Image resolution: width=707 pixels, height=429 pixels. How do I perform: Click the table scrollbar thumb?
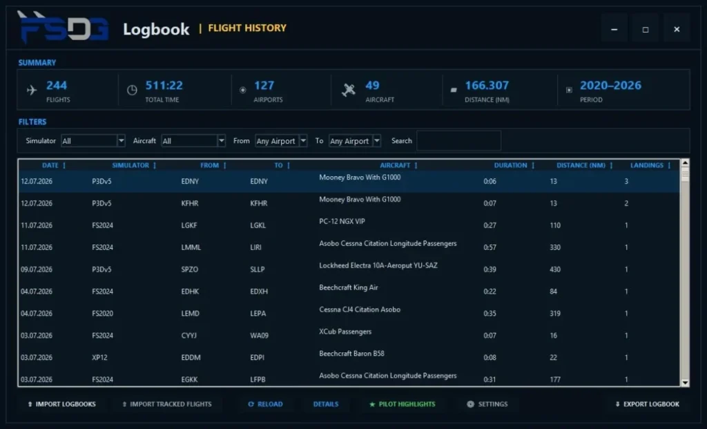pyautogui.click(x=685, y=174)
